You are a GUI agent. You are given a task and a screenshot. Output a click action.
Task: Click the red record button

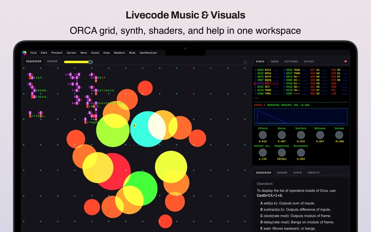point(345,61)
